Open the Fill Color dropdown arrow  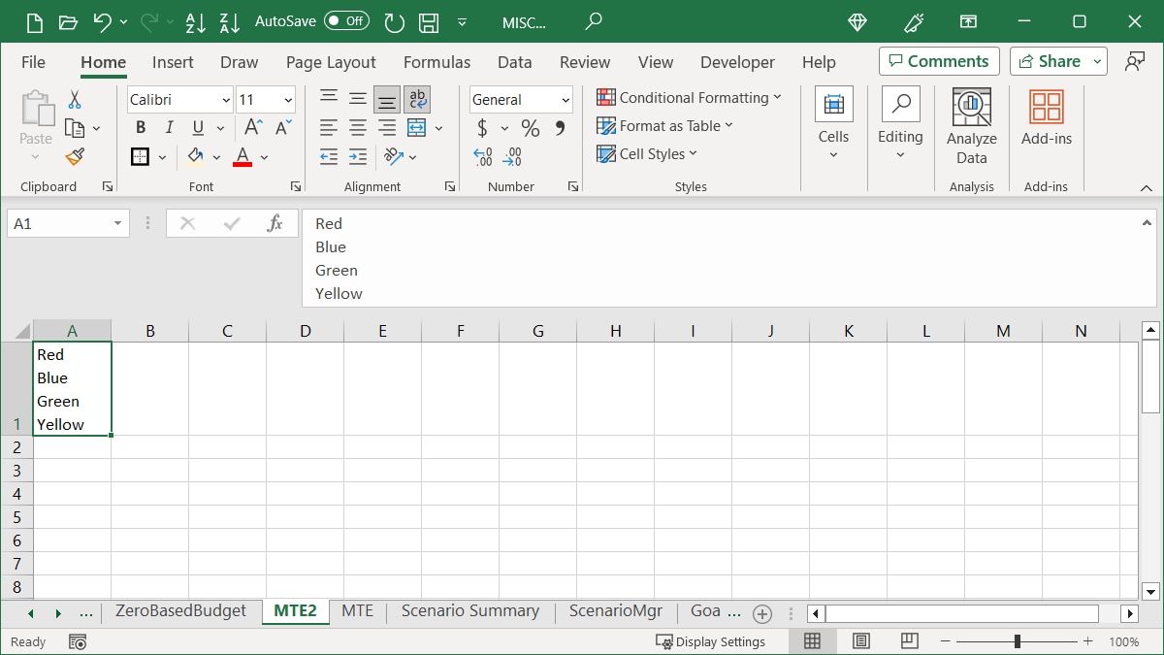(x=217, y=156)
